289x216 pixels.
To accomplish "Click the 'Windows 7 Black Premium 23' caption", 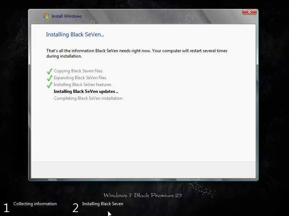I will (143, 195).
